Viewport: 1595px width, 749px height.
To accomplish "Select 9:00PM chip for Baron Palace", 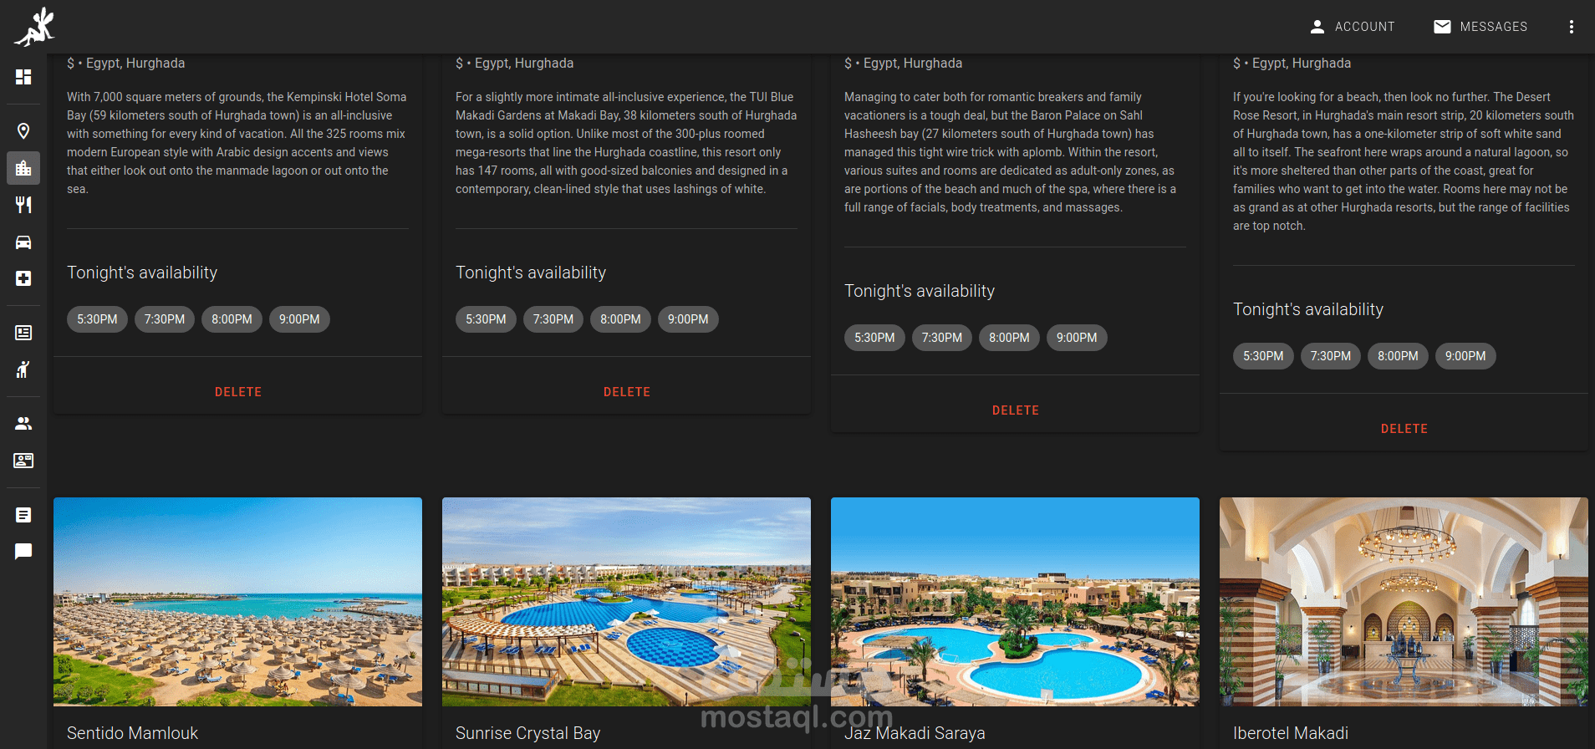I will tap(1077, 338).
